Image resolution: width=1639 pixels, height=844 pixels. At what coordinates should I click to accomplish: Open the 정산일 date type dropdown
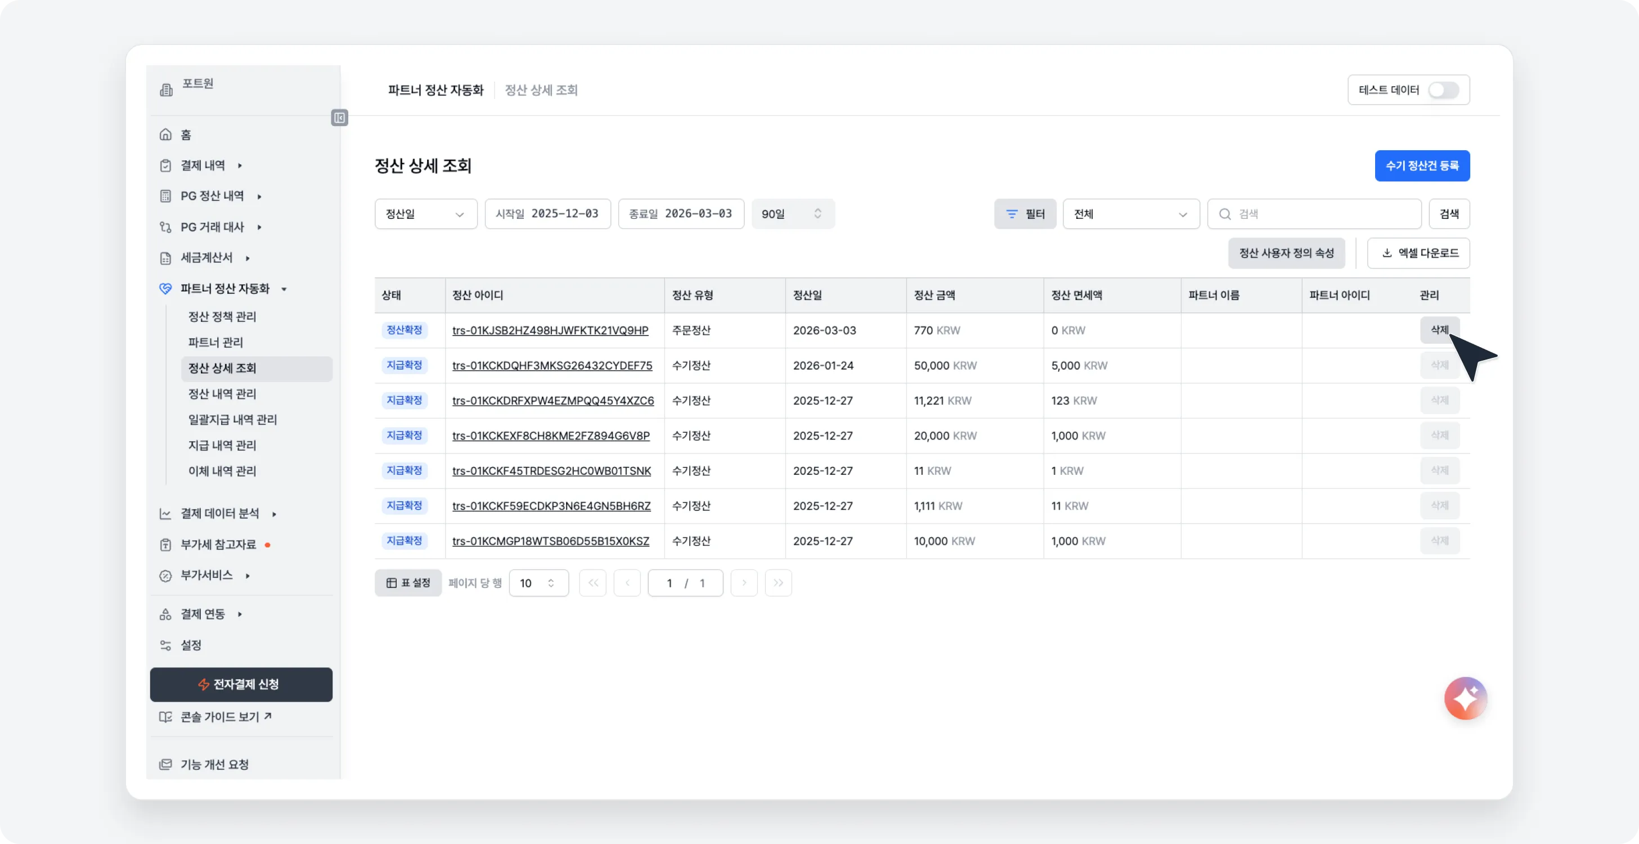pyautogui.click(x=426, y=214)
